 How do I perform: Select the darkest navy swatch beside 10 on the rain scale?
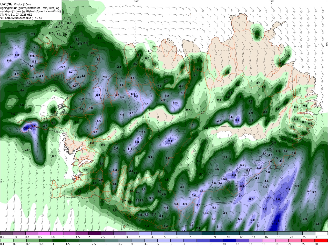coord(229,241)
